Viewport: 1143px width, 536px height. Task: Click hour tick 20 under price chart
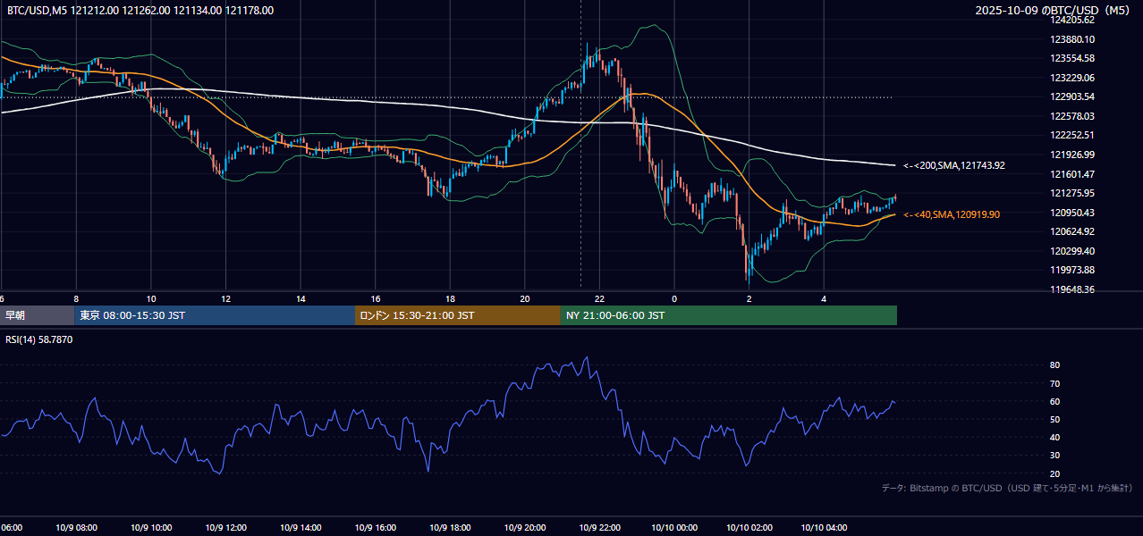(525, 298)
